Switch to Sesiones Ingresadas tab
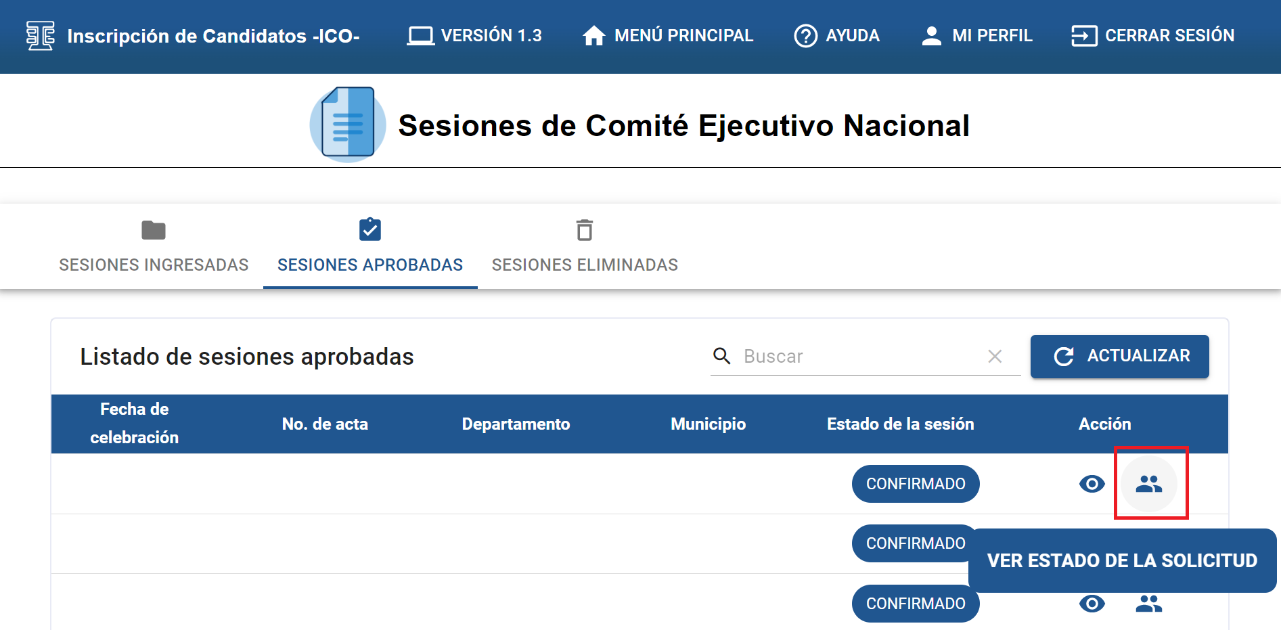 tap(154, 247)
